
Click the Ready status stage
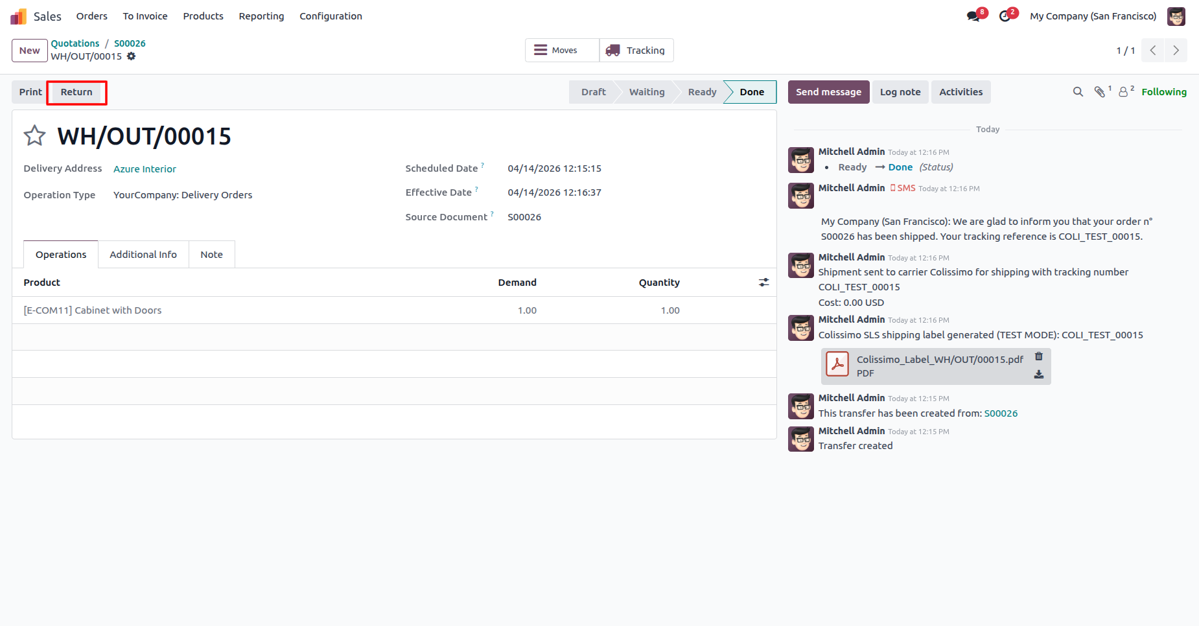pyautogui.click(x=703, y=92)
